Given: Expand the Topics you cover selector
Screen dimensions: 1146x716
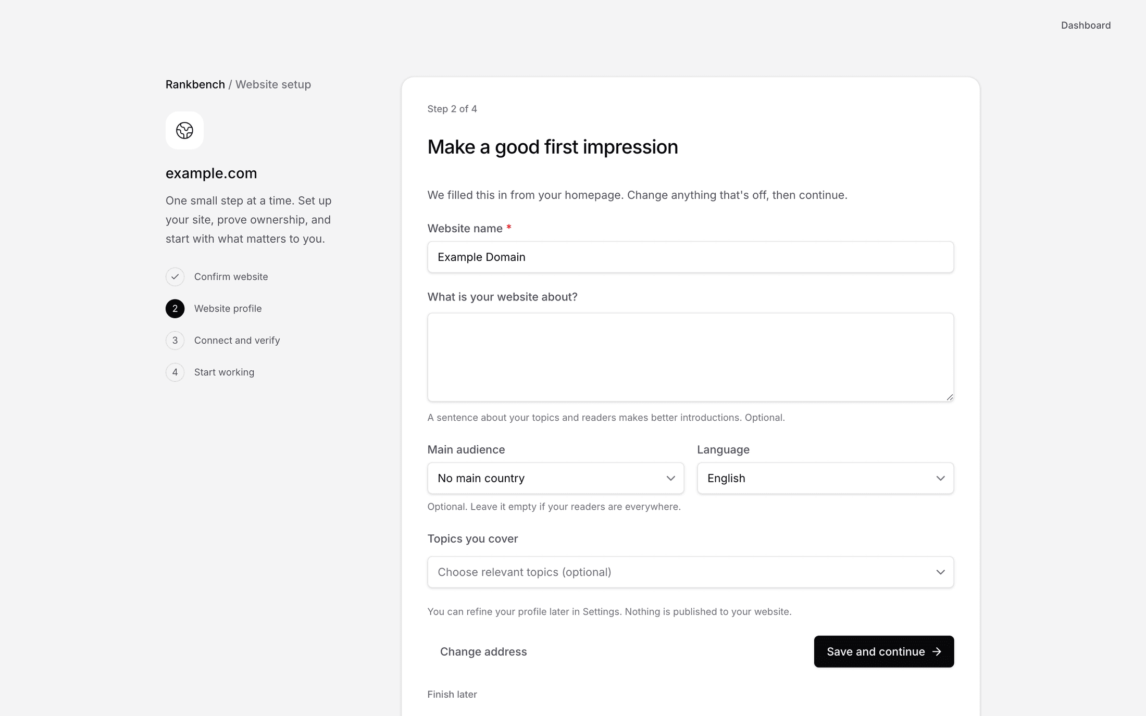Looking at the screenshot, I should pyautogui.click(x=690, y=572).
